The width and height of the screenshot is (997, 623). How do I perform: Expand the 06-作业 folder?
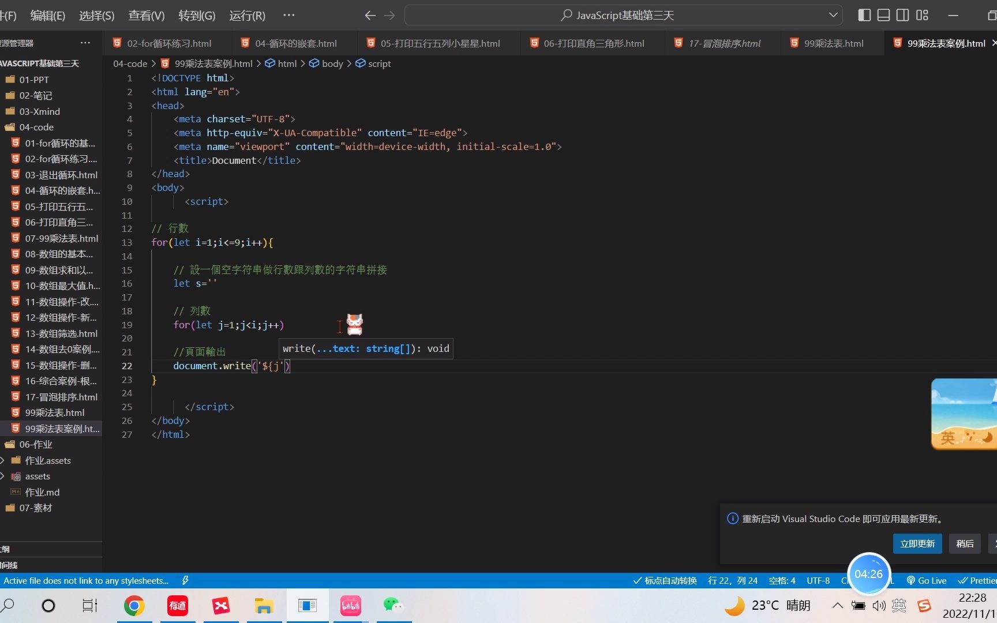(51, 445)
